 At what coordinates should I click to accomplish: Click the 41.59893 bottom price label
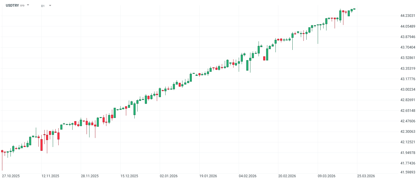[407, 172]
